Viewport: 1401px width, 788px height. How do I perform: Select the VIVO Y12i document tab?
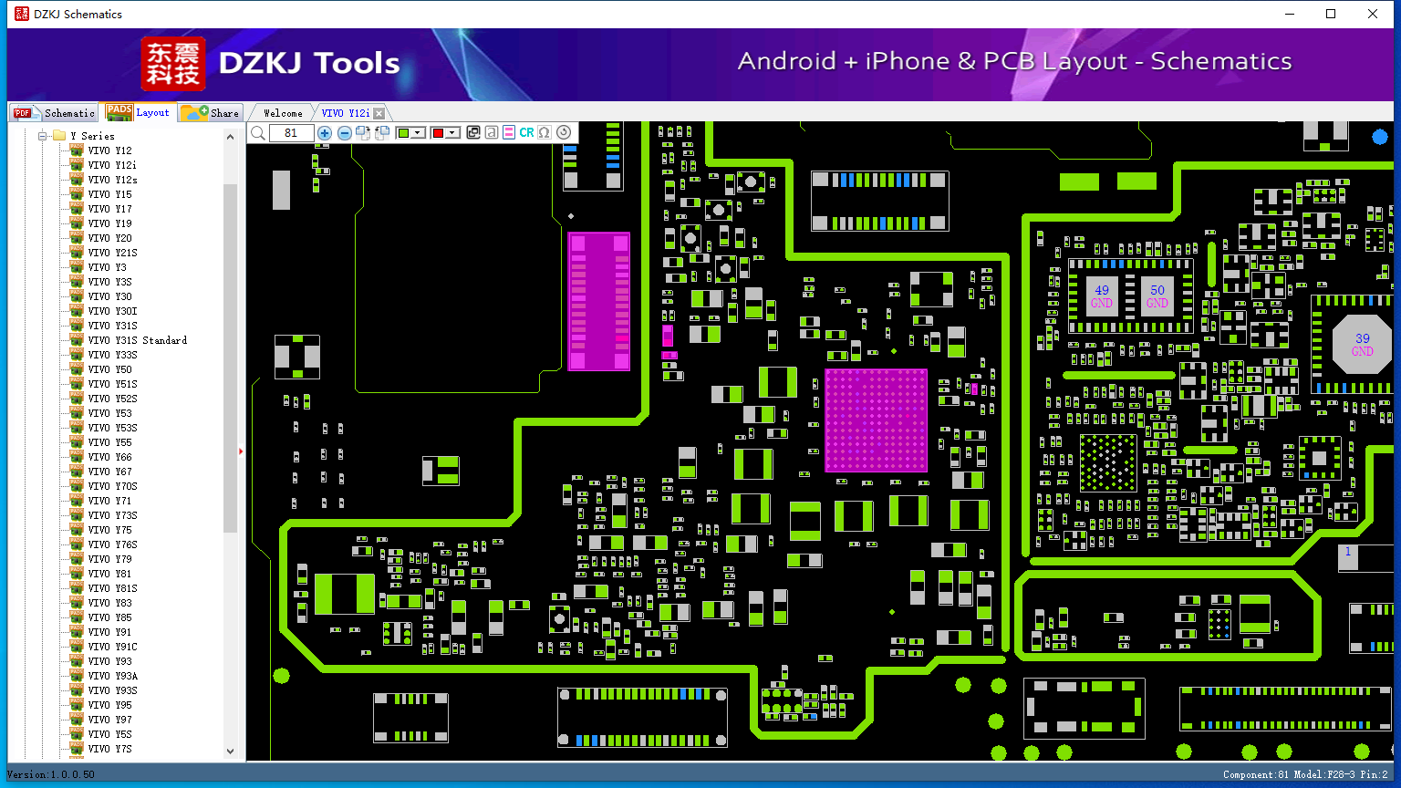[346, 113]
